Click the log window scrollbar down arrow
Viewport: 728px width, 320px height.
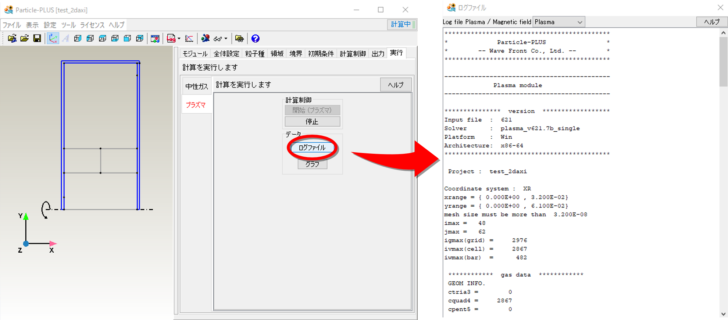pyautogui.click(x=724, y=314)
